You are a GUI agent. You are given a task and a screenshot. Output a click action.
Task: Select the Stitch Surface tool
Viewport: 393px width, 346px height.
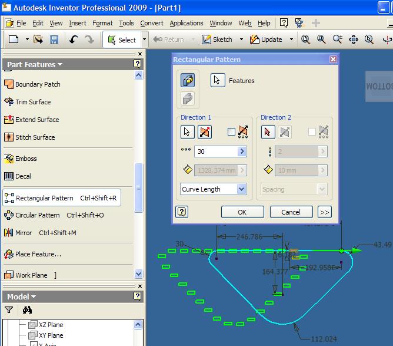click(29, 137)
